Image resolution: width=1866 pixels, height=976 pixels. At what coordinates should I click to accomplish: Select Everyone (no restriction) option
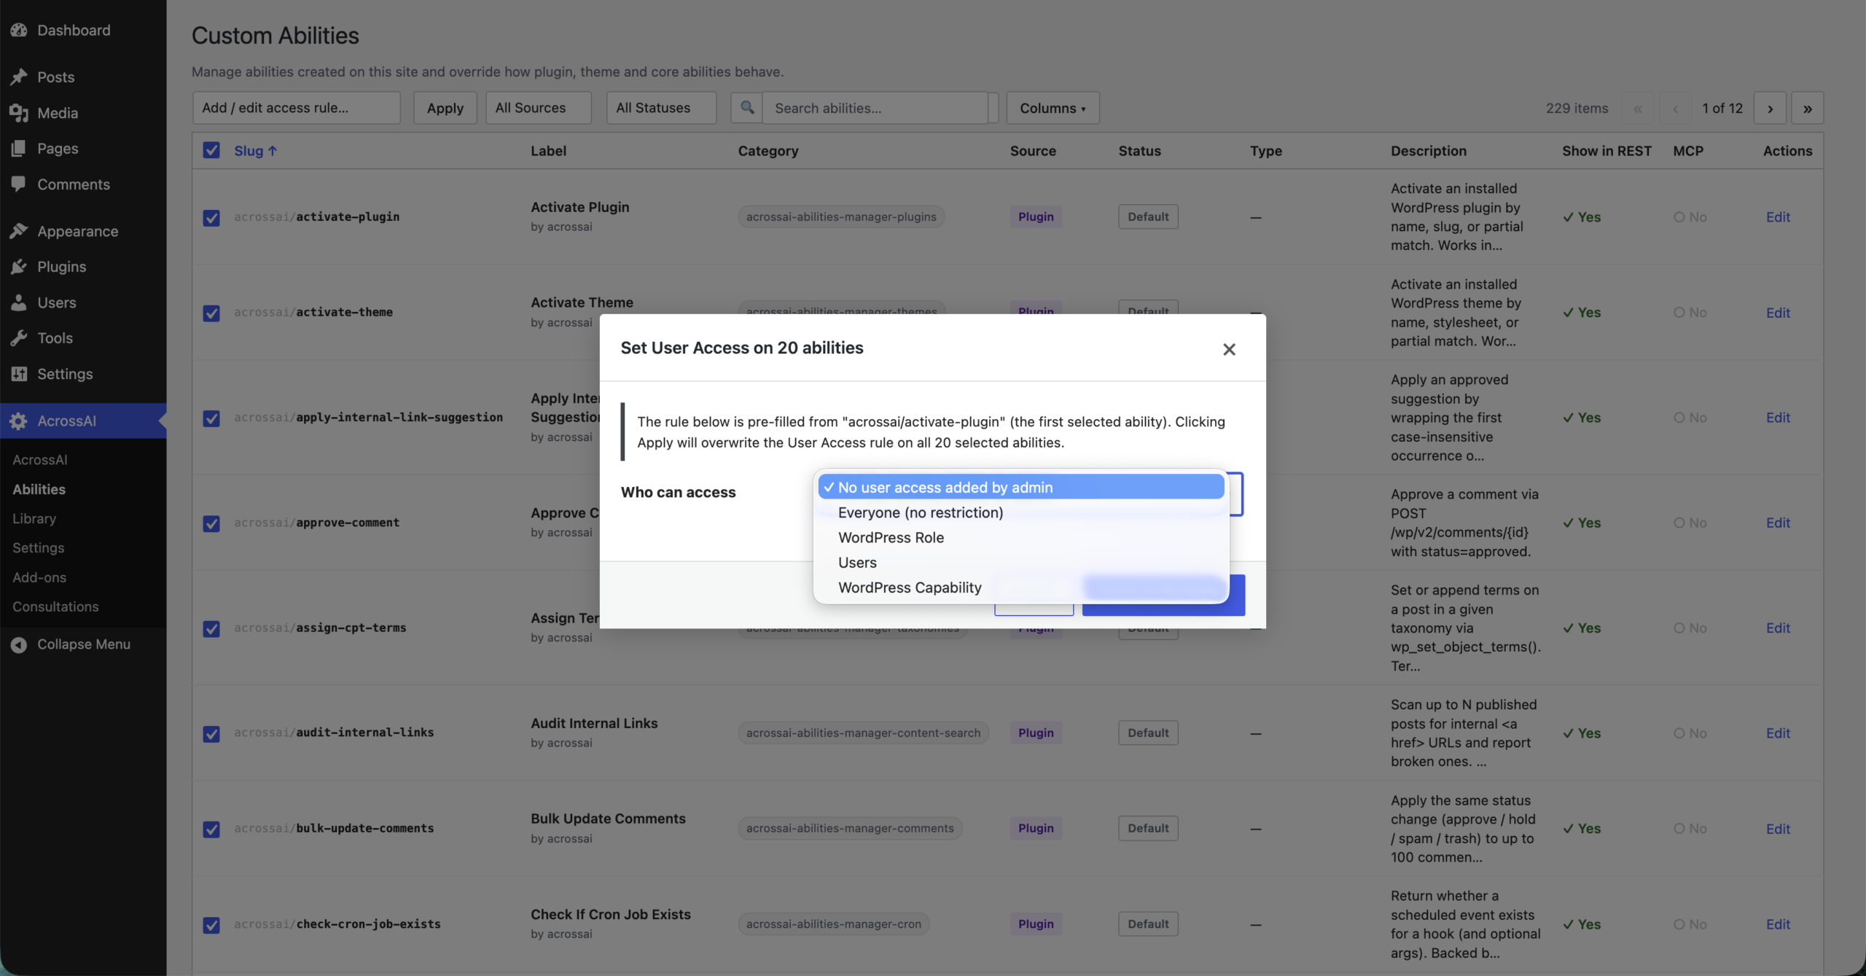pyautogui.click(x=1020, y=512)
